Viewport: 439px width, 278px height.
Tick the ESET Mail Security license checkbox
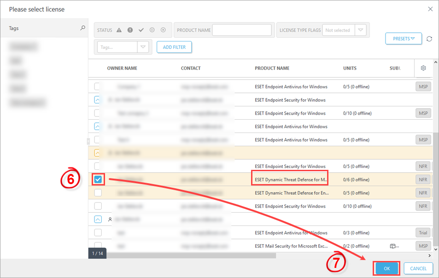pos(98,245)
